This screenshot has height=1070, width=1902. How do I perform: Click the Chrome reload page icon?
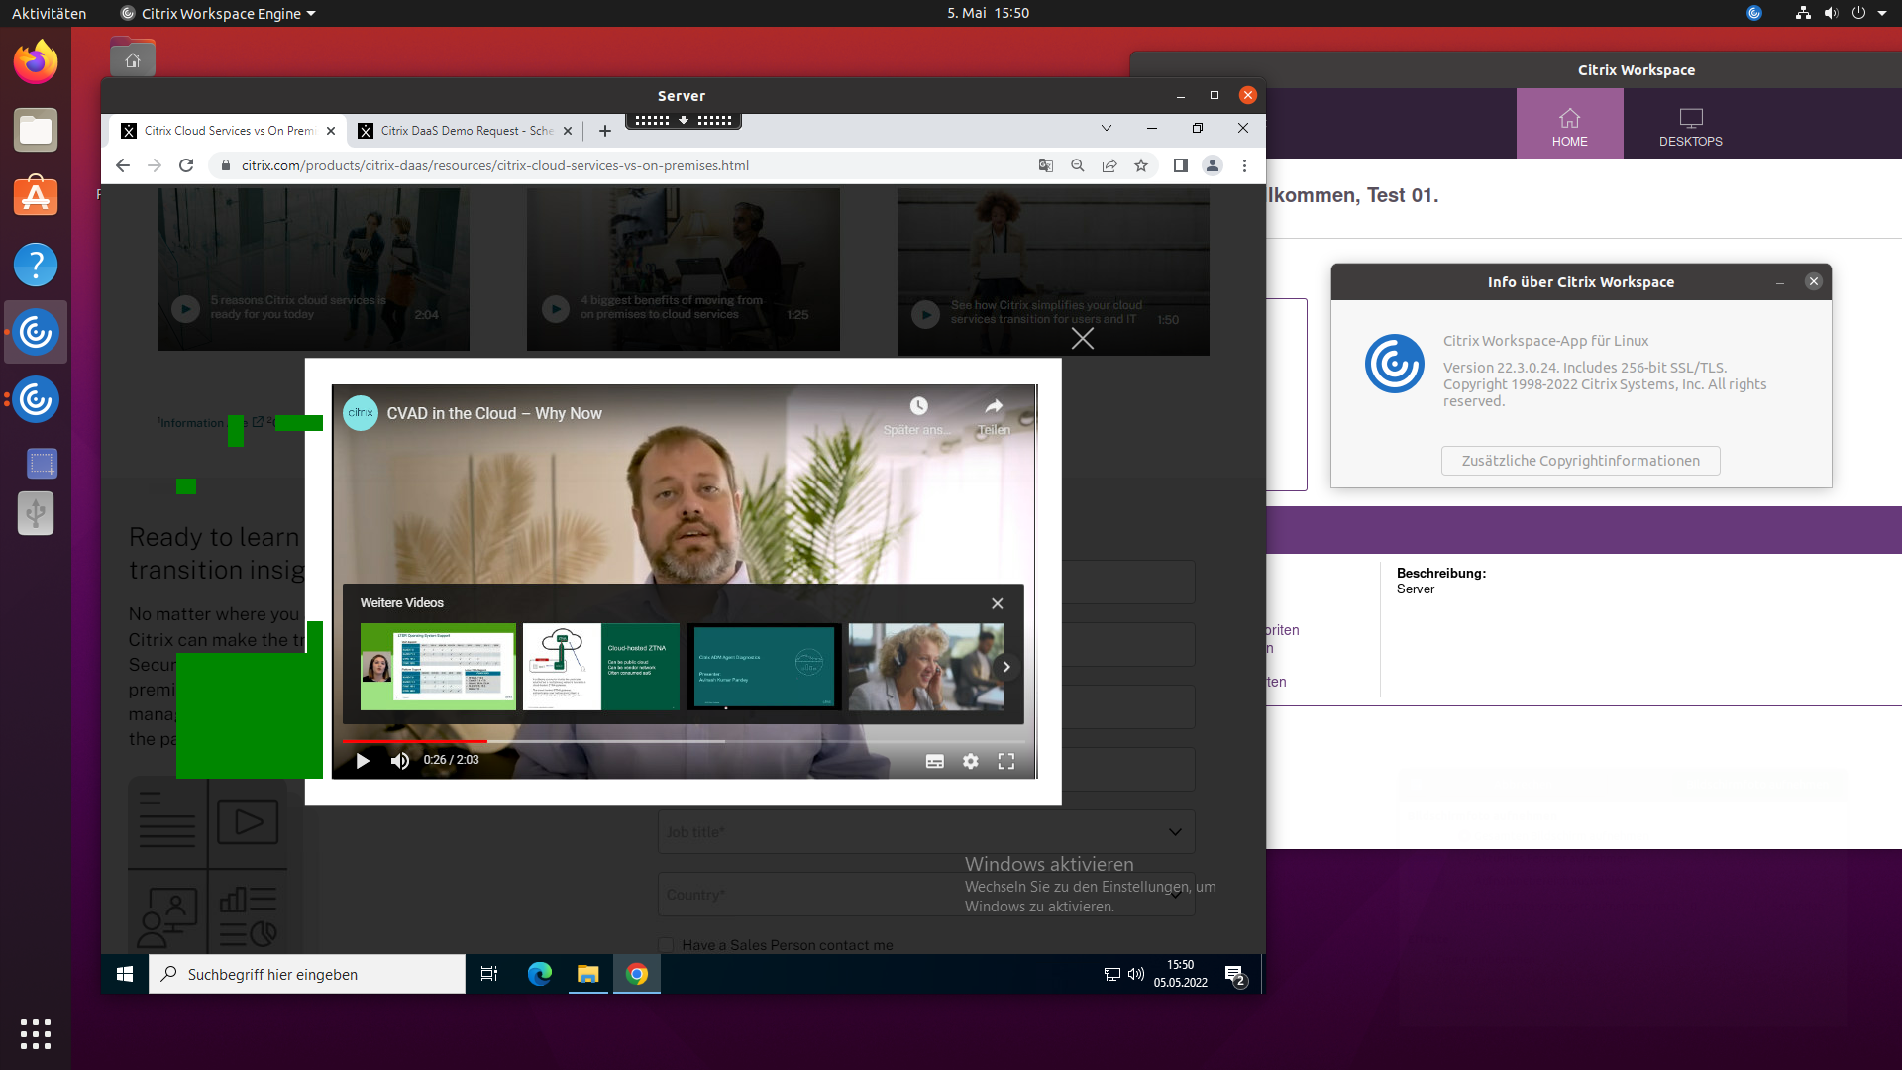(185, 165)
